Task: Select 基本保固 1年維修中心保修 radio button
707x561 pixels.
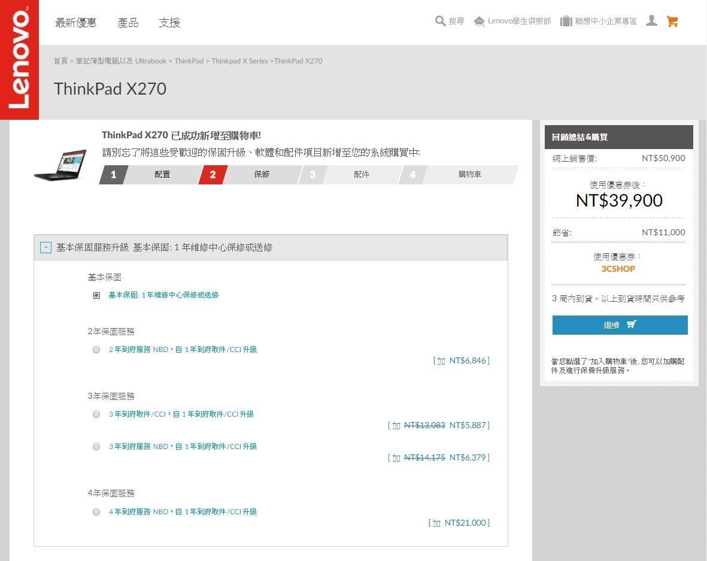Action: point(96,295)
